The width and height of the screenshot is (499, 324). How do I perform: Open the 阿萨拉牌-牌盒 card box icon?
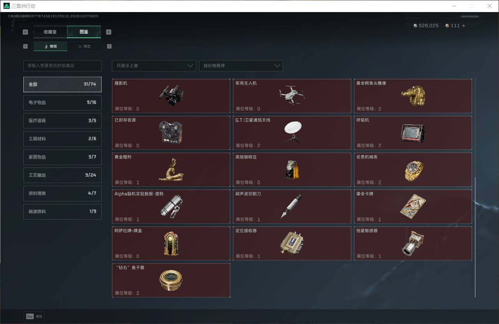[171, 243]
